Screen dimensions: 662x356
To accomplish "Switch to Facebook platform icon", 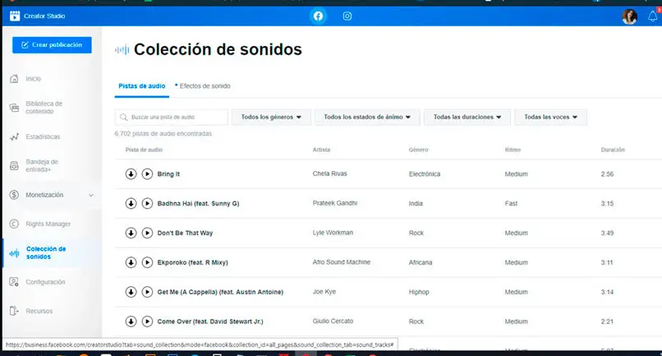I will [x=318, y=16].
